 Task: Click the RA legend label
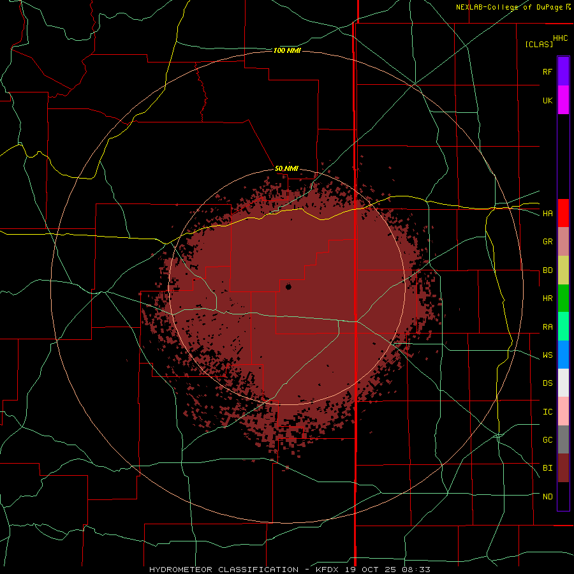[x=547, y=327]
